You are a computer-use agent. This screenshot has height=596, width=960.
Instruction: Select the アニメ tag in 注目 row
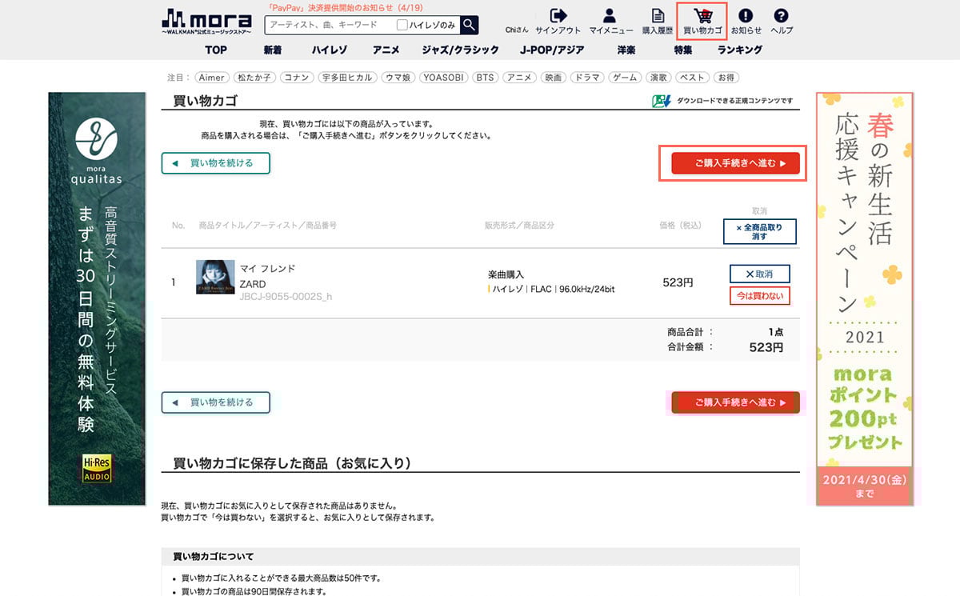pos(519,78)
